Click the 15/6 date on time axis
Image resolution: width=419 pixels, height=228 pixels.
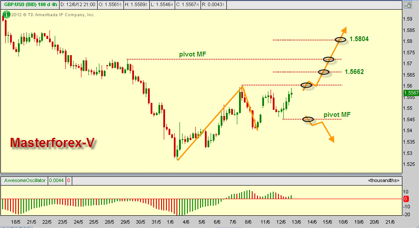click(x=327, y=222)
